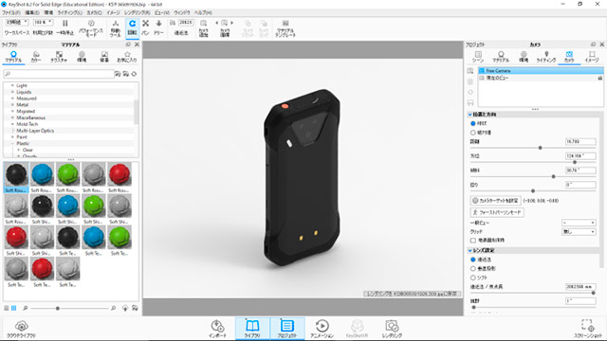Screen dimensions: 607x341
Task: Enable keep above ground (地表面を保持) checkbox
Action: click(x=472, y=241)
